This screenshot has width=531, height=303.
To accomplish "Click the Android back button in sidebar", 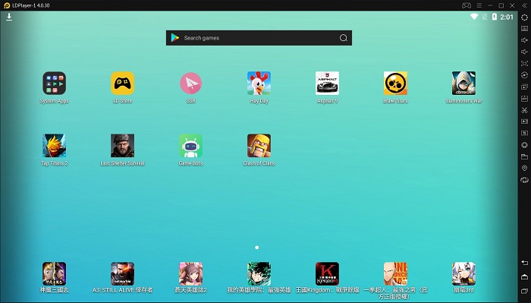I will (x=524, y=263).
